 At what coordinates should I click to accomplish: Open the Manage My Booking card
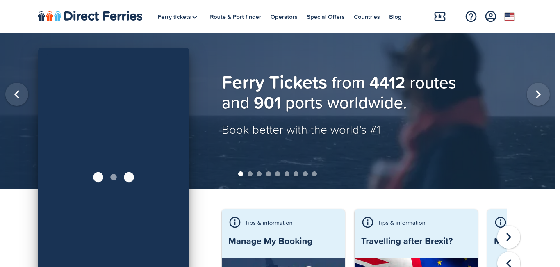click(x=283, y=238)
